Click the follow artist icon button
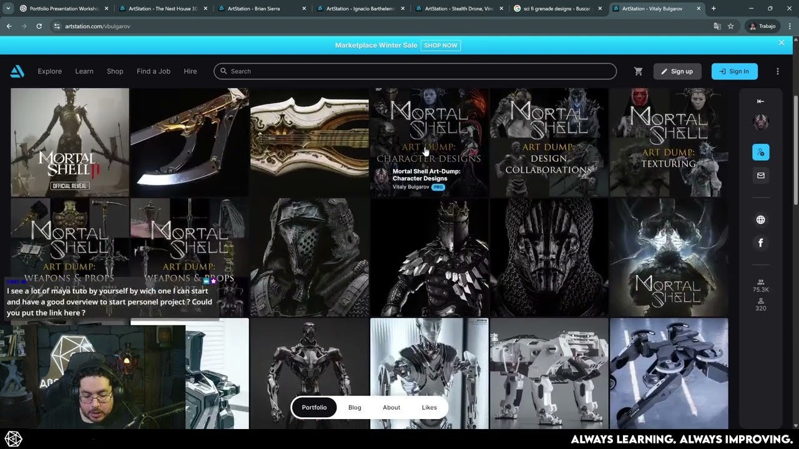This screenshot has height=449, width=799. [x=760, y=152]
